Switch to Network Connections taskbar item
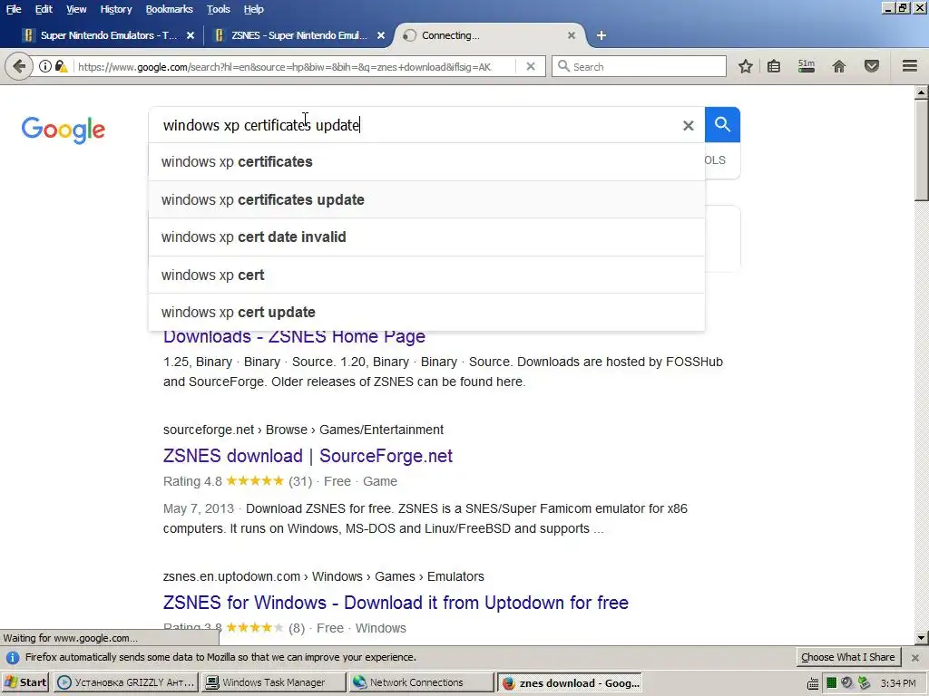 (420, 682)
